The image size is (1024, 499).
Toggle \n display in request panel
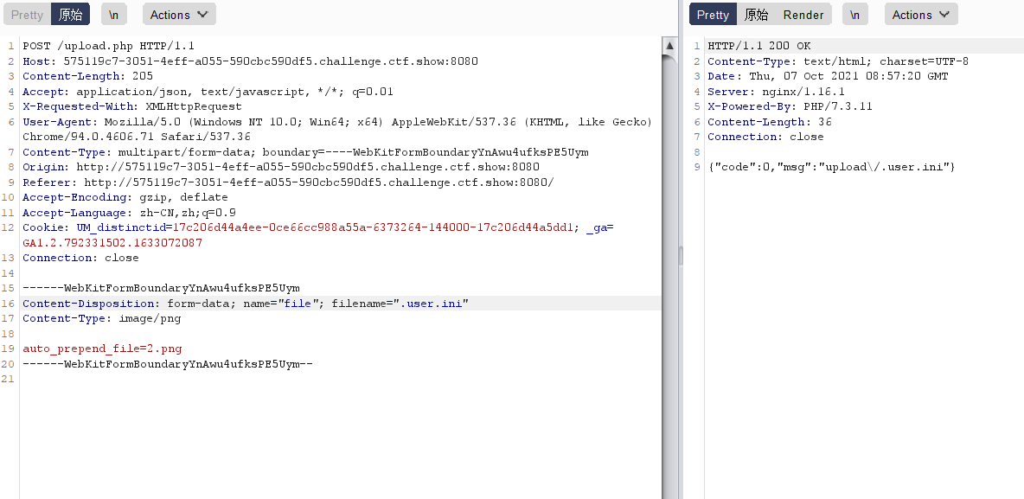[114, 15]
